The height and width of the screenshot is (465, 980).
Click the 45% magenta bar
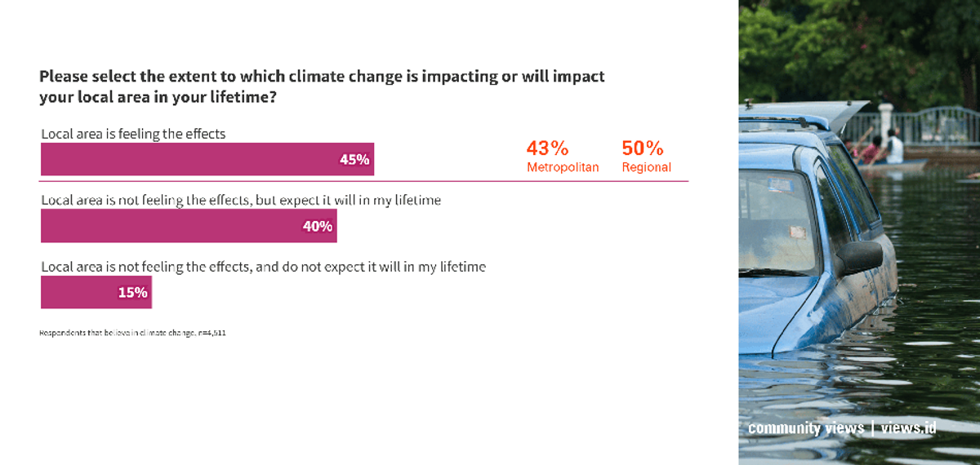(207, 159)
